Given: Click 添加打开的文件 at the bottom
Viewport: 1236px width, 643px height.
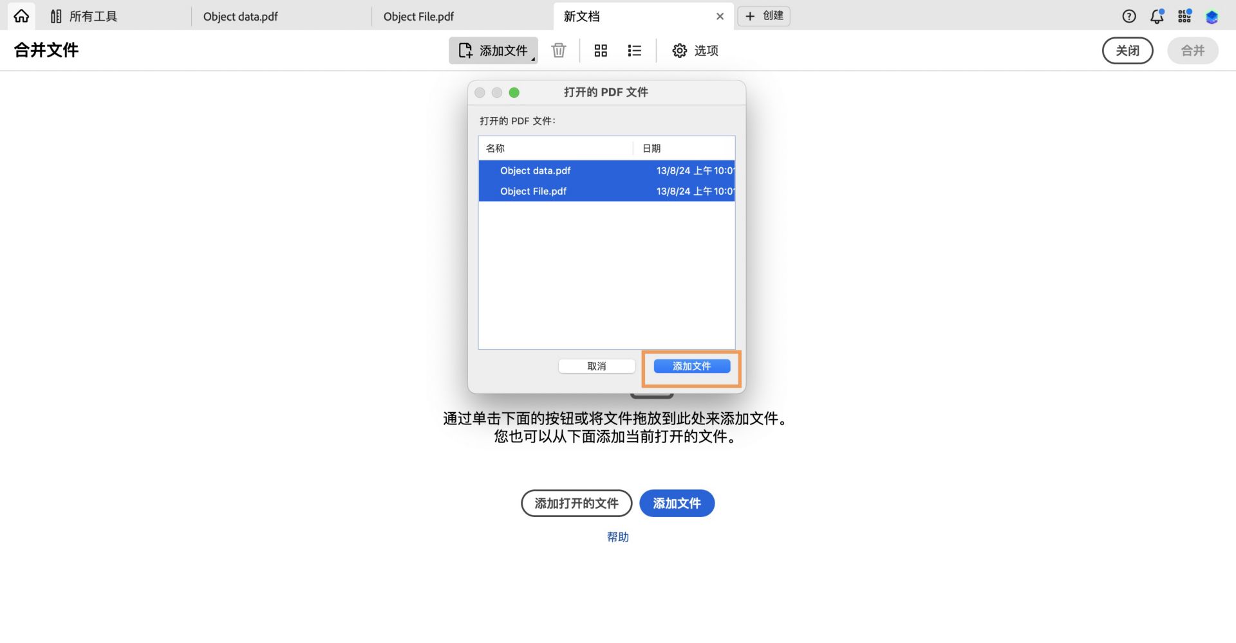Looking at the screenshot, I should (576, 503).
